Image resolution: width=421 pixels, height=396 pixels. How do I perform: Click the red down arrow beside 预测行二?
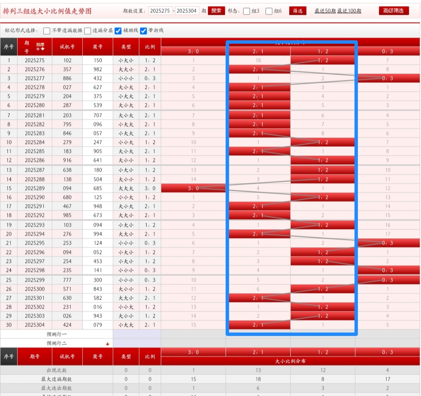[108, 344]
